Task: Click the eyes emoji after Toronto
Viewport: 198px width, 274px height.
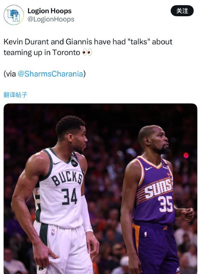Action: 87,53
